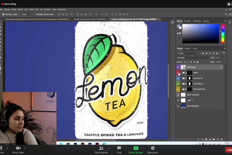Viewport: 232px width, 155px height.
Task: Click the three-dots more options icon in options bar
Action: tap(96, 14)
